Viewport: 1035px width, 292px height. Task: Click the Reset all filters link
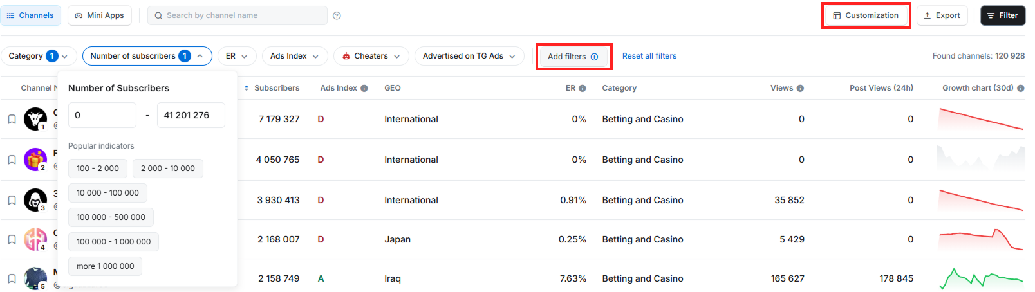click(649, 56)
